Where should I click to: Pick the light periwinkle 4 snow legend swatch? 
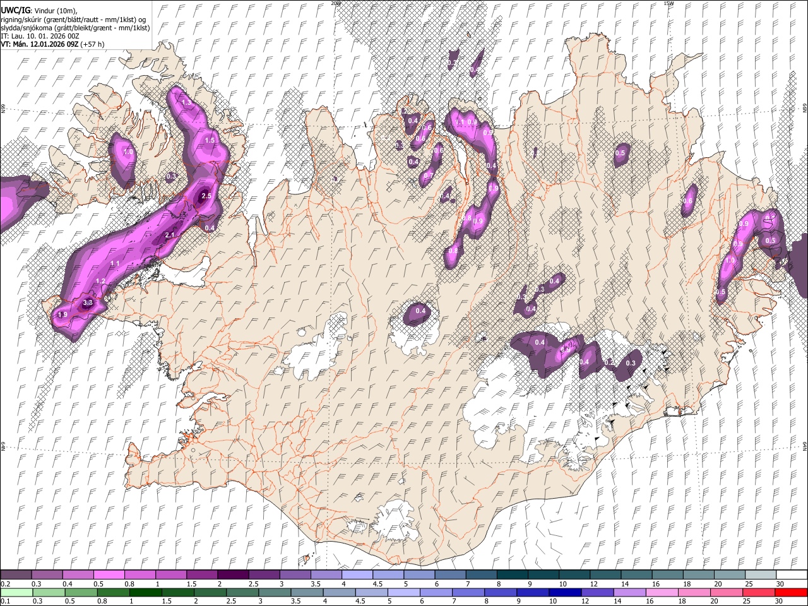click(357, 574)
